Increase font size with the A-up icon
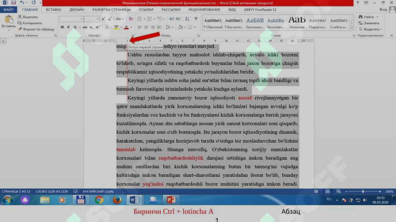This screenshot has width=396, height=222. [103, 19]
